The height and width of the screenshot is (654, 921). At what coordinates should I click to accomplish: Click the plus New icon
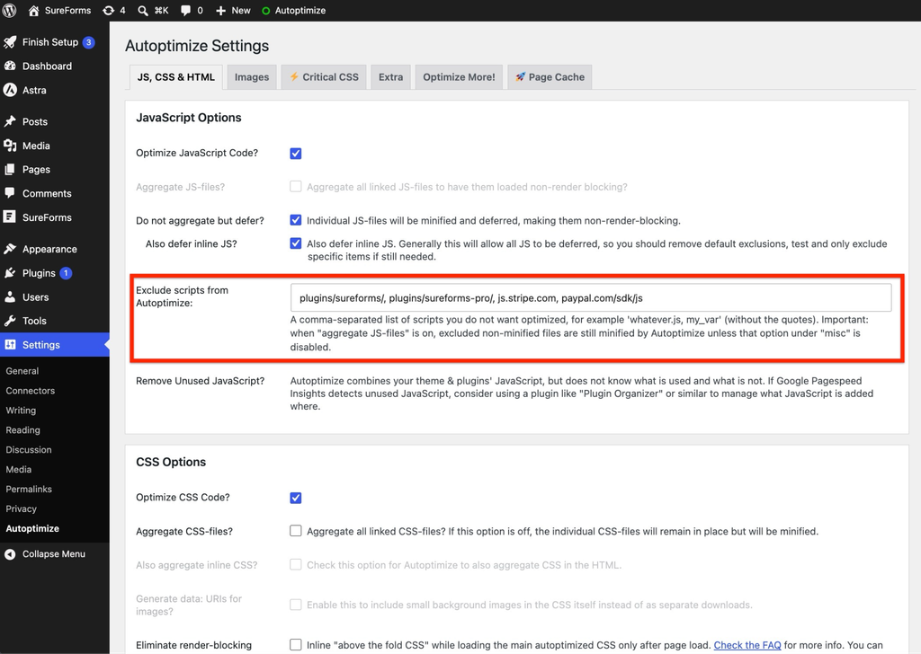[221, 11]
